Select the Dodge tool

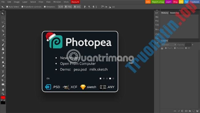coord(3,66)
